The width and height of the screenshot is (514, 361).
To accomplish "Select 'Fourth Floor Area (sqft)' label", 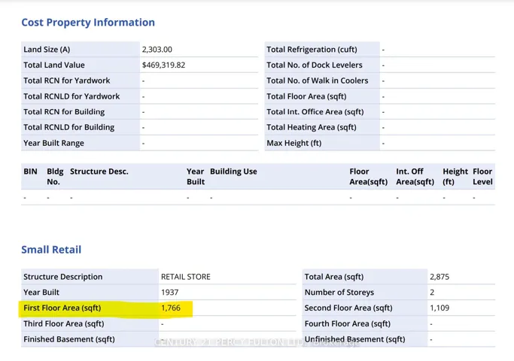I will (x=348, y=323).
